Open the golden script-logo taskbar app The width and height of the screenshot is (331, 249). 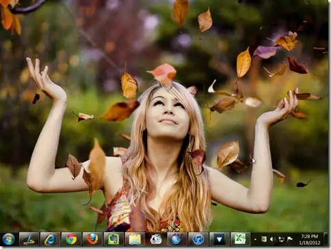click(x=29, y=239)
